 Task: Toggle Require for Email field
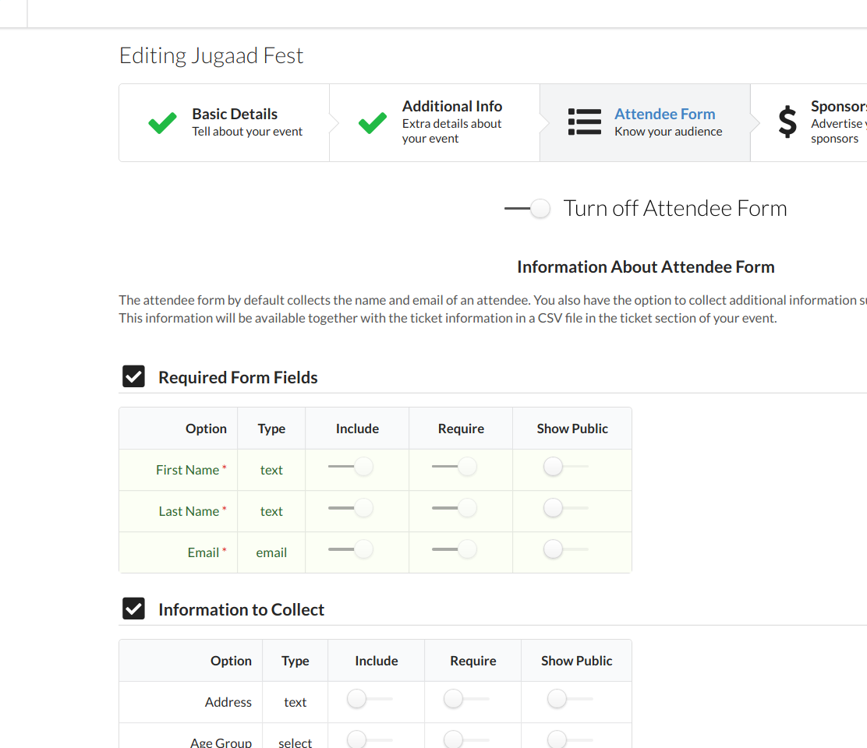(x=455, y=549)
